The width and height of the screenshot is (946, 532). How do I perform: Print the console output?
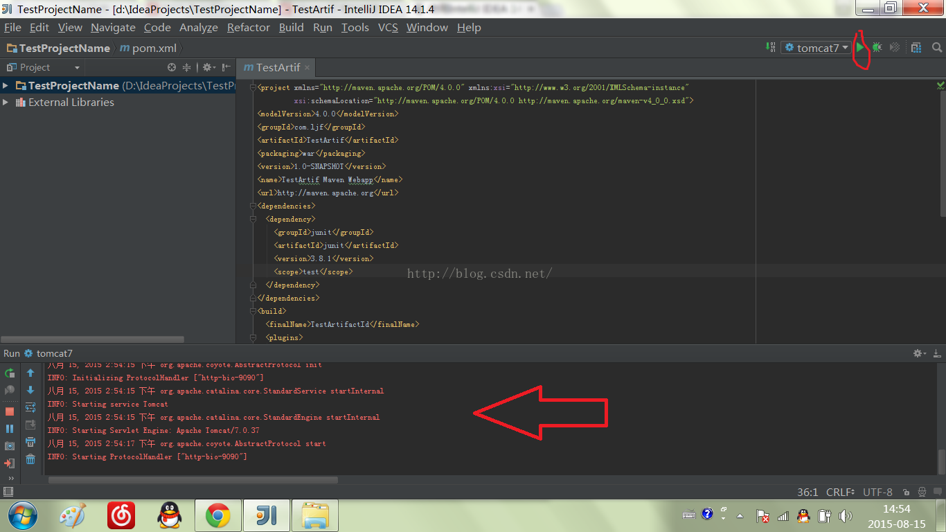(x=30, y=442)
